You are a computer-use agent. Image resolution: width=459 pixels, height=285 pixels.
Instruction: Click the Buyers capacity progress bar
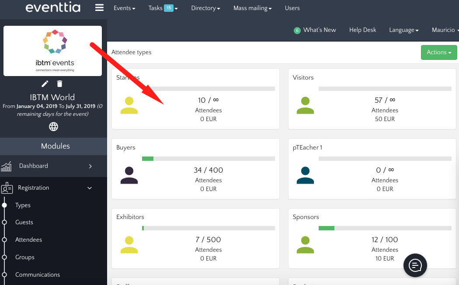[209, 159]
